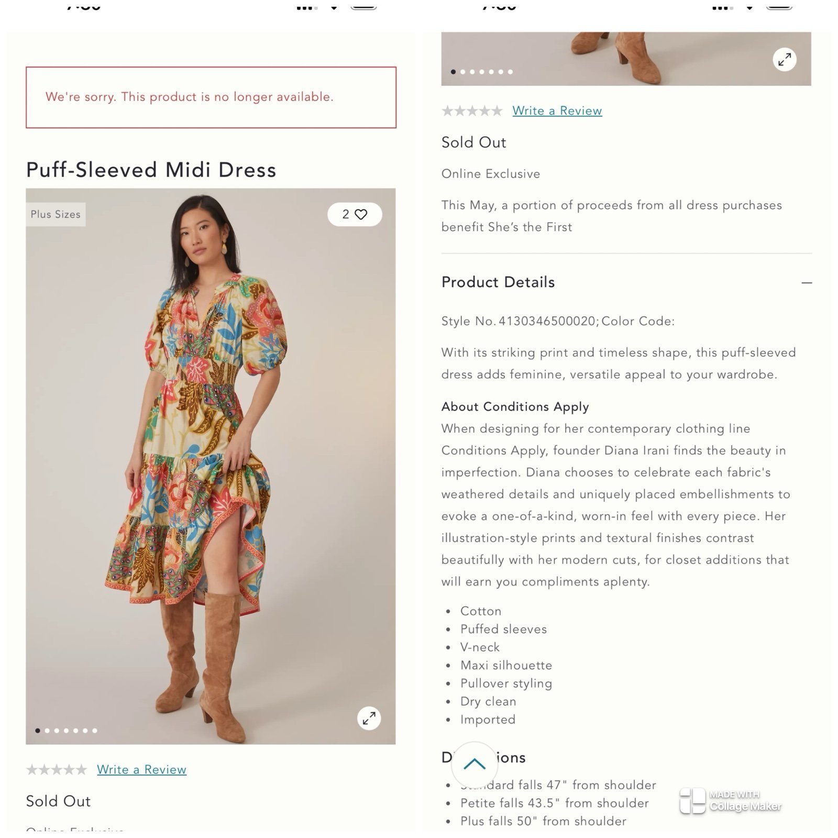Image resolution: width=838 pixels, height=838 pixels.
Task: Open the main dress model photo
Action: (211, 466)
